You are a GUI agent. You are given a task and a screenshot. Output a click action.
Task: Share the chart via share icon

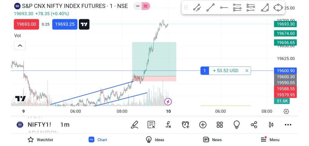click(254, 125)
